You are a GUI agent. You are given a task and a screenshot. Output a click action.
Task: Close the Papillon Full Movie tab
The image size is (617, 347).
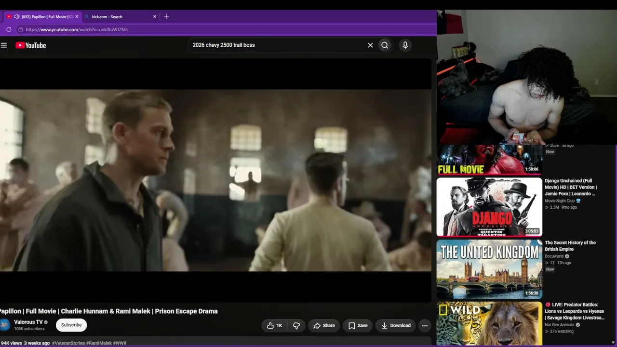[77, 16]
